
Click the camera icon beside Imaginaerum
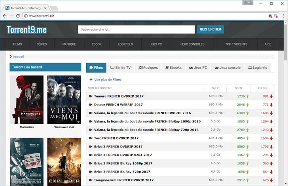(91, 180)
